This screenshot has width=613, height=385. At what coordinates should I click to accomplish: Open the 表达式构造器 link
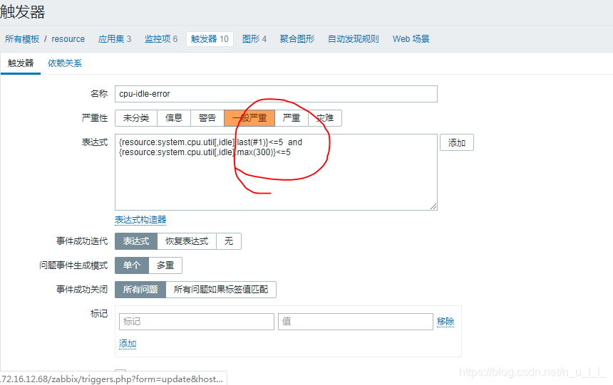140,220
